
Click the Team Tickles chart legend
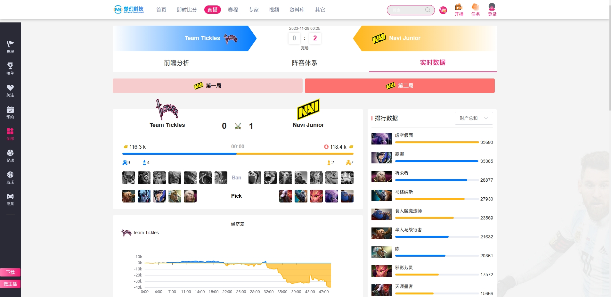[x=140, y=233]
